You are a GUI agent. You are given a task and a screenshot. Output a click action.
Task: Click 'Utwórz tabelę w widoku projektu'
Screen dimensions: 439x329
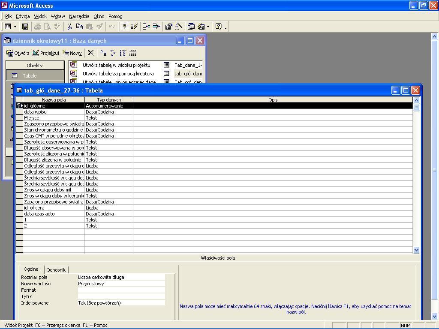pyautogui.click(x=116, y=65)
